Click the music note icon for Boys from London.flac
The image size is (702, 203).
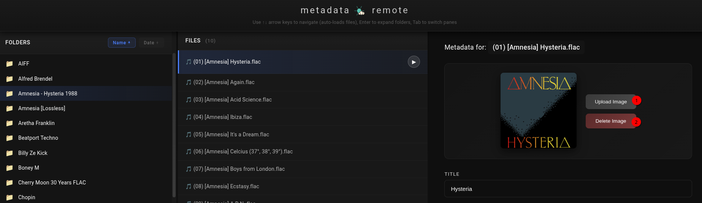coord(189,169)
